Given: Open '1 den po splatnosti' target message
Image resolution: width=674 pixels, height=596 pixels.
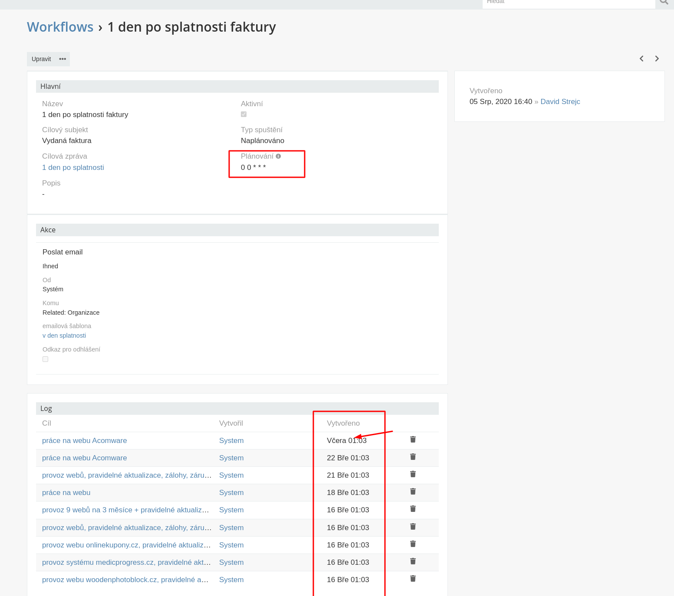Looking at the screenshot, I should 73,167.
